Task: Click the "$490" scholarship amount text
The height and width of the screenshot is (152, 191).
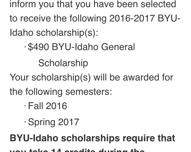Action: pyautogui.click(x=38, y=47)
